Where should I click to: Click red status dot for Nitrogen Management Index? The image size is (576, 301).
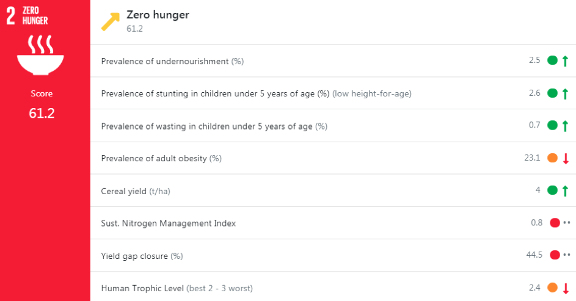pyautogui.click(x=555, y=223)
